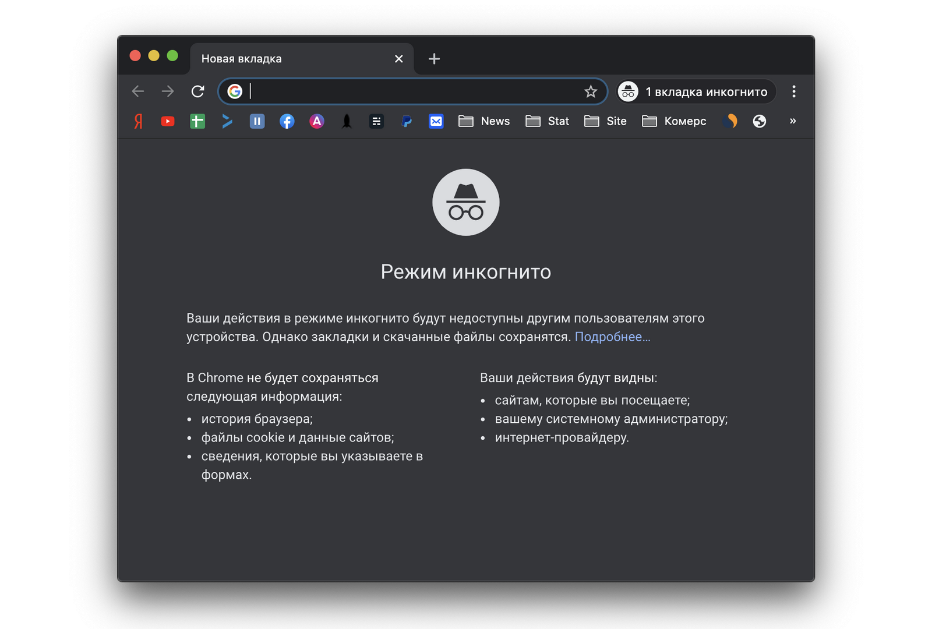Open the pink letter A bookmark
The width and height of the screenshot is (932, 629).
[x=316, y=121]
